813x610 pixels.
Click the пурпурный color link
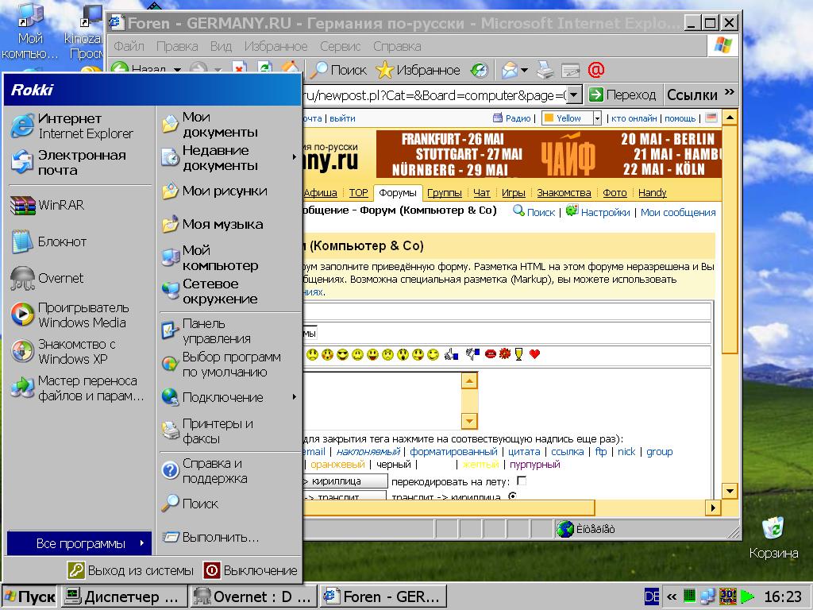[x=534, y=464]
